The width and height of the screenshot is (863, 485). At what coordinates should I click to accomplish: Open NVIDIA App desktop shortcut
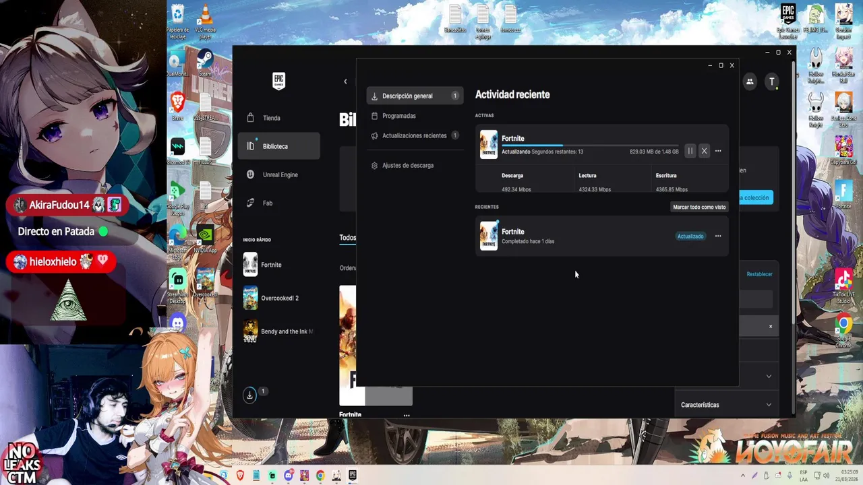(205, 239)
